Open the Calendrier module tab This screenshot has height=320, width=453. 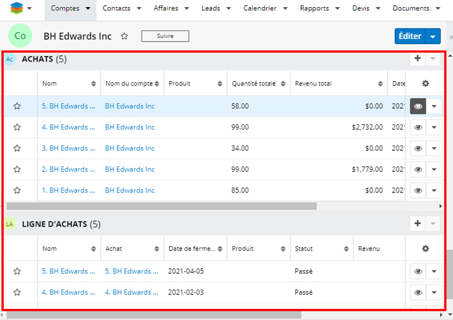point(260,8)
